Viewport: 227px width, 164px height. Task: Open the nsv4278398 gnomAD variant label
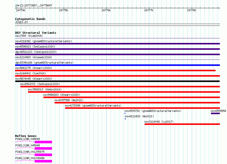93,106
